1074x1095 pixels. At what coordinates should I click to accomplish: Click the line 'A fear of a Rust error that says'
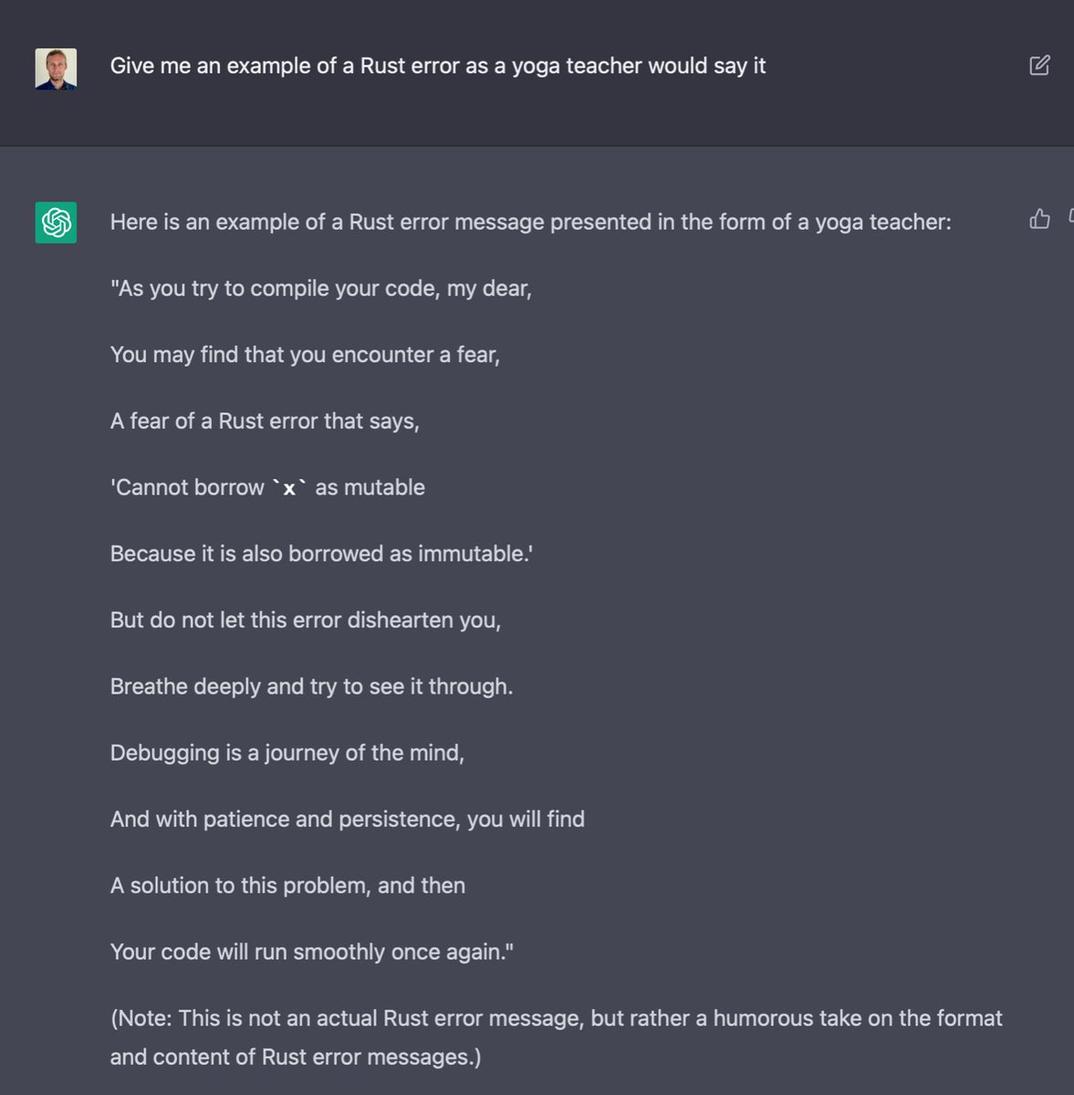(x=265, y=422)
